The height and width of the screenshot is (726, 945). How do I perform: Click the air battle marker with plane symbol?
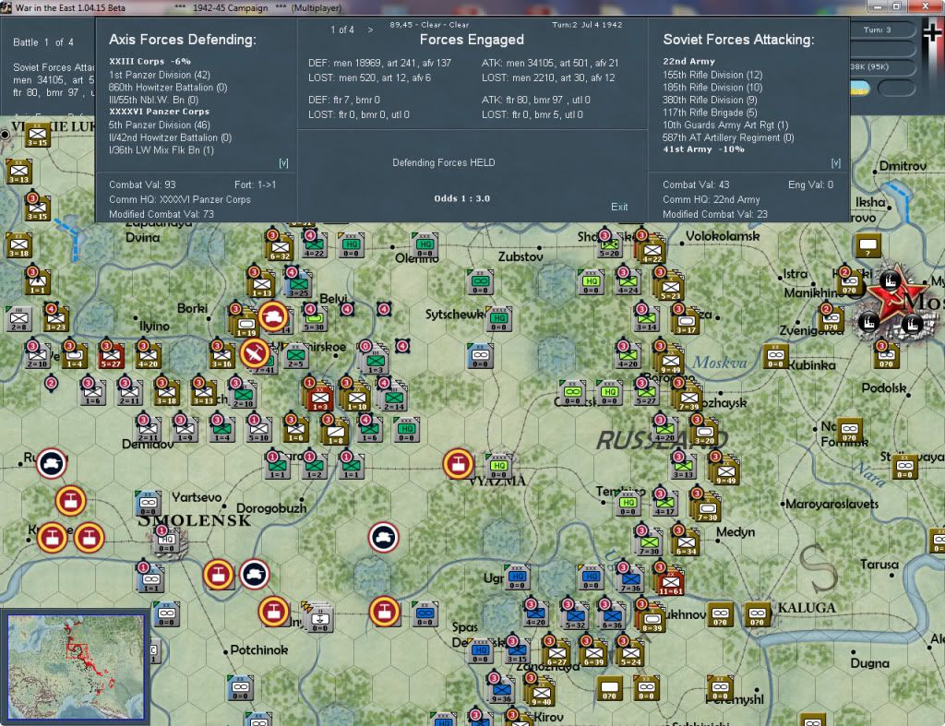[255, 353]
